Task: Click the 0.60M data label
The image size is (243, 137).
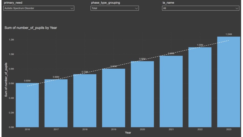Action: (27, 81)
